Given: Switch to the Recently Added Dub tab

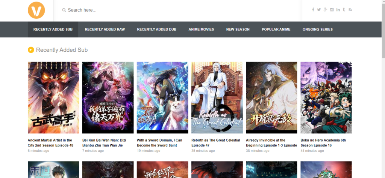Looking at the screenshot, I should tap(157, 29).
